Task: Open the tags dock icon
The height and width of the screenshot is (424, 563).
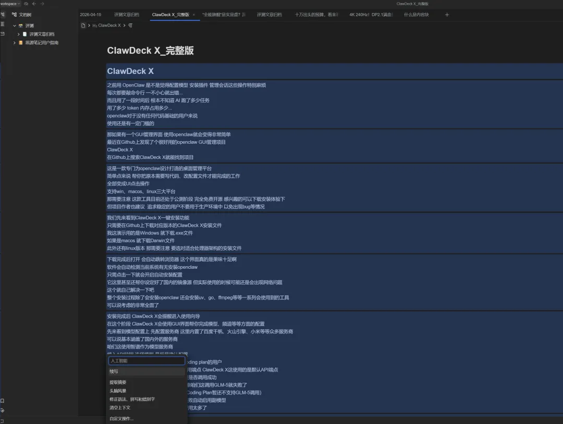Action: pyautogui.click(x=2, y=410)
